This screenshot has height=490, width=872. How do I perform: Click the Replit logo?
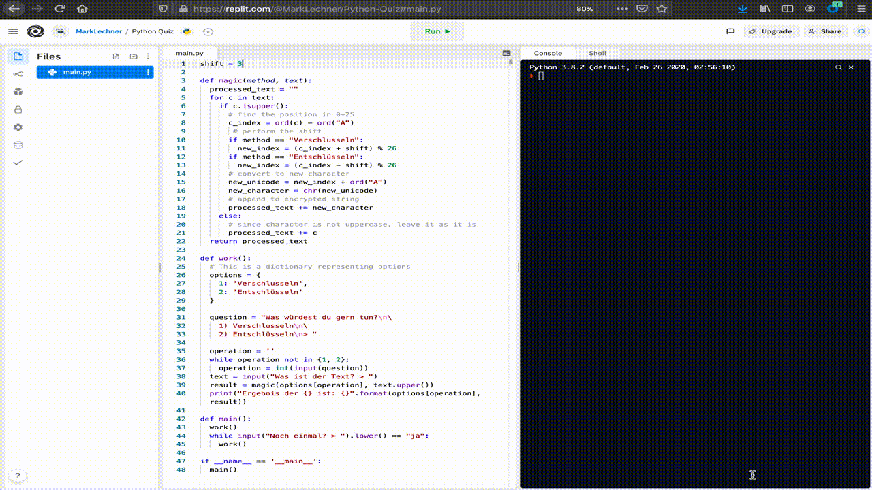35,31
